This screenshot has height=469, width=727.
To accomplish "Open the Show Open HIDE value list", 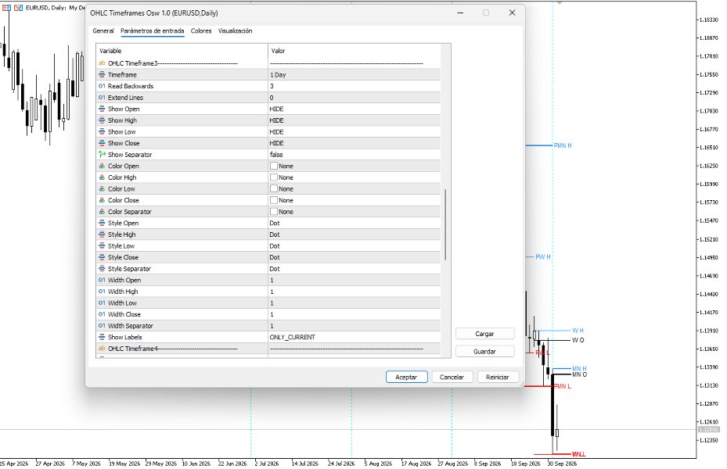I will [x=355, y=109].
